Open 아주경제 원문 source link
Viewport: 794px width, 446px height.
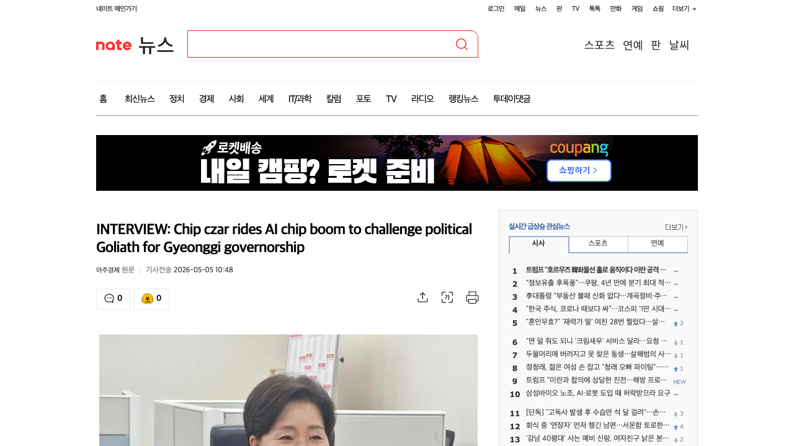click(115, 269)
